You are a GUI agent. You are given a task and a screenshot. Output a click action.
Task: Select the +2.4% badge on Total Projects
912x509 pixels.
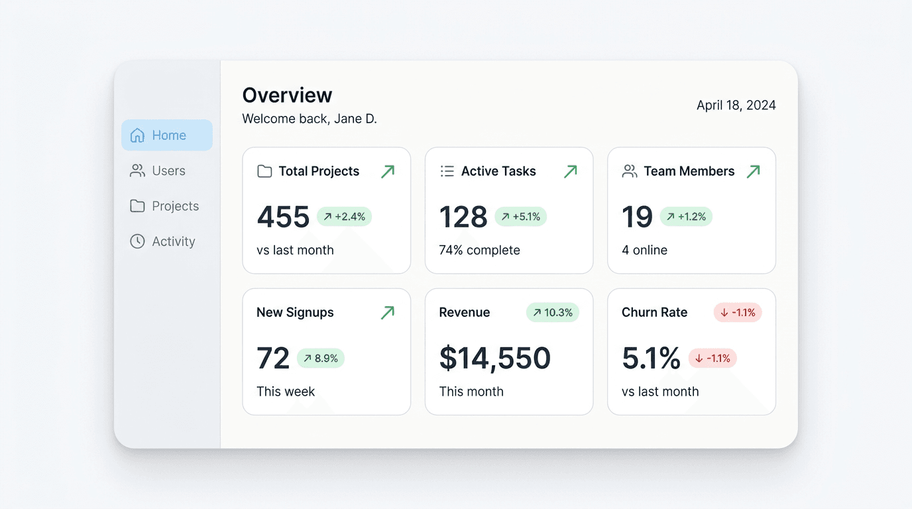pos(344,217)
